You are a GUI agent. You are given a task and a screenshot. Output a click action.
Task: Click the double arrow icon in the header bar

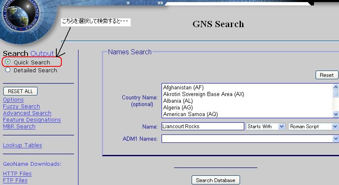[x=160, y=3]
